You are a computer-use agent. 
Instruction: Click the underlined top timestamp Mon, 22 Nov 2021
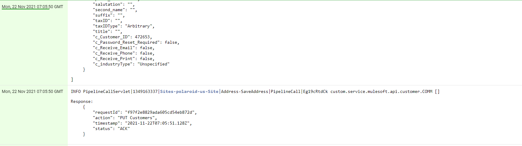click(x=26, y=7)
